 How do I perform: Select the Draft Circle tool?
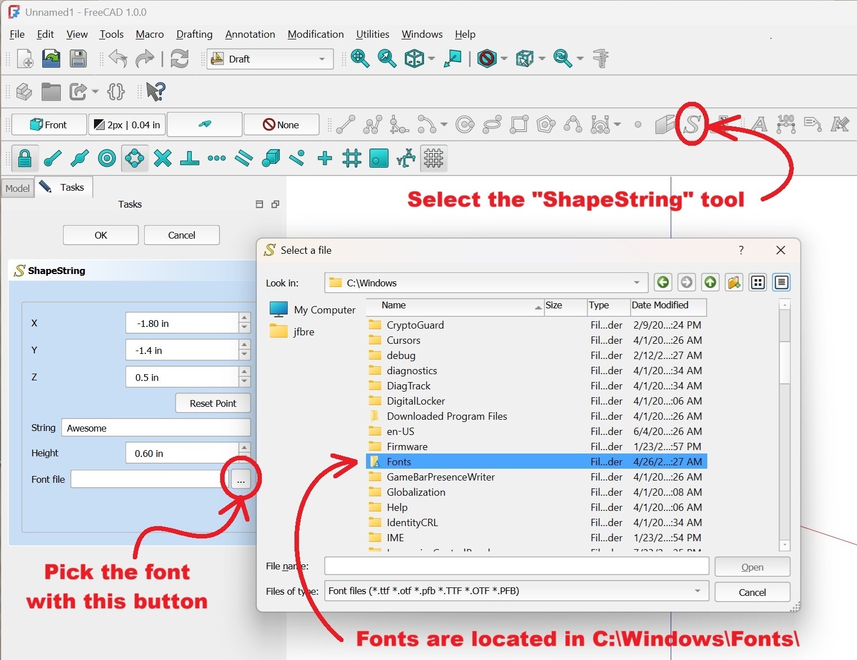pos(465,124)
